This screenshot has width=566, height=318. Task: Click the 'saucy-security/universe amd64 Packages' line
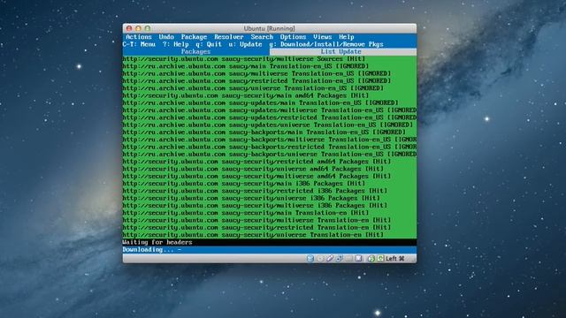tap(253, 169)
